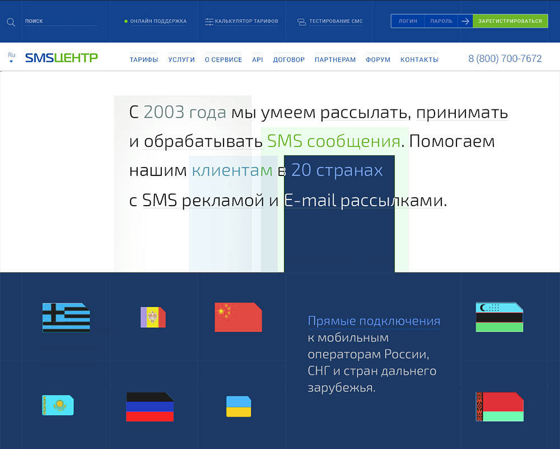Image resolution: width=560 pixels, height=449 pixels.
Task: Select the Kazakhstan flag SIM card
Action: click(58, 405)
